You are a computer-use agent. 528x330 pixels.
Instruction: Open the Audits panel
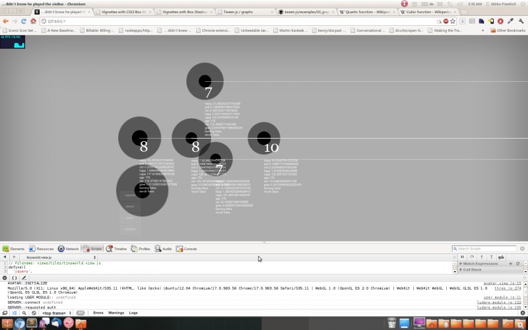[x=163, y=249]
